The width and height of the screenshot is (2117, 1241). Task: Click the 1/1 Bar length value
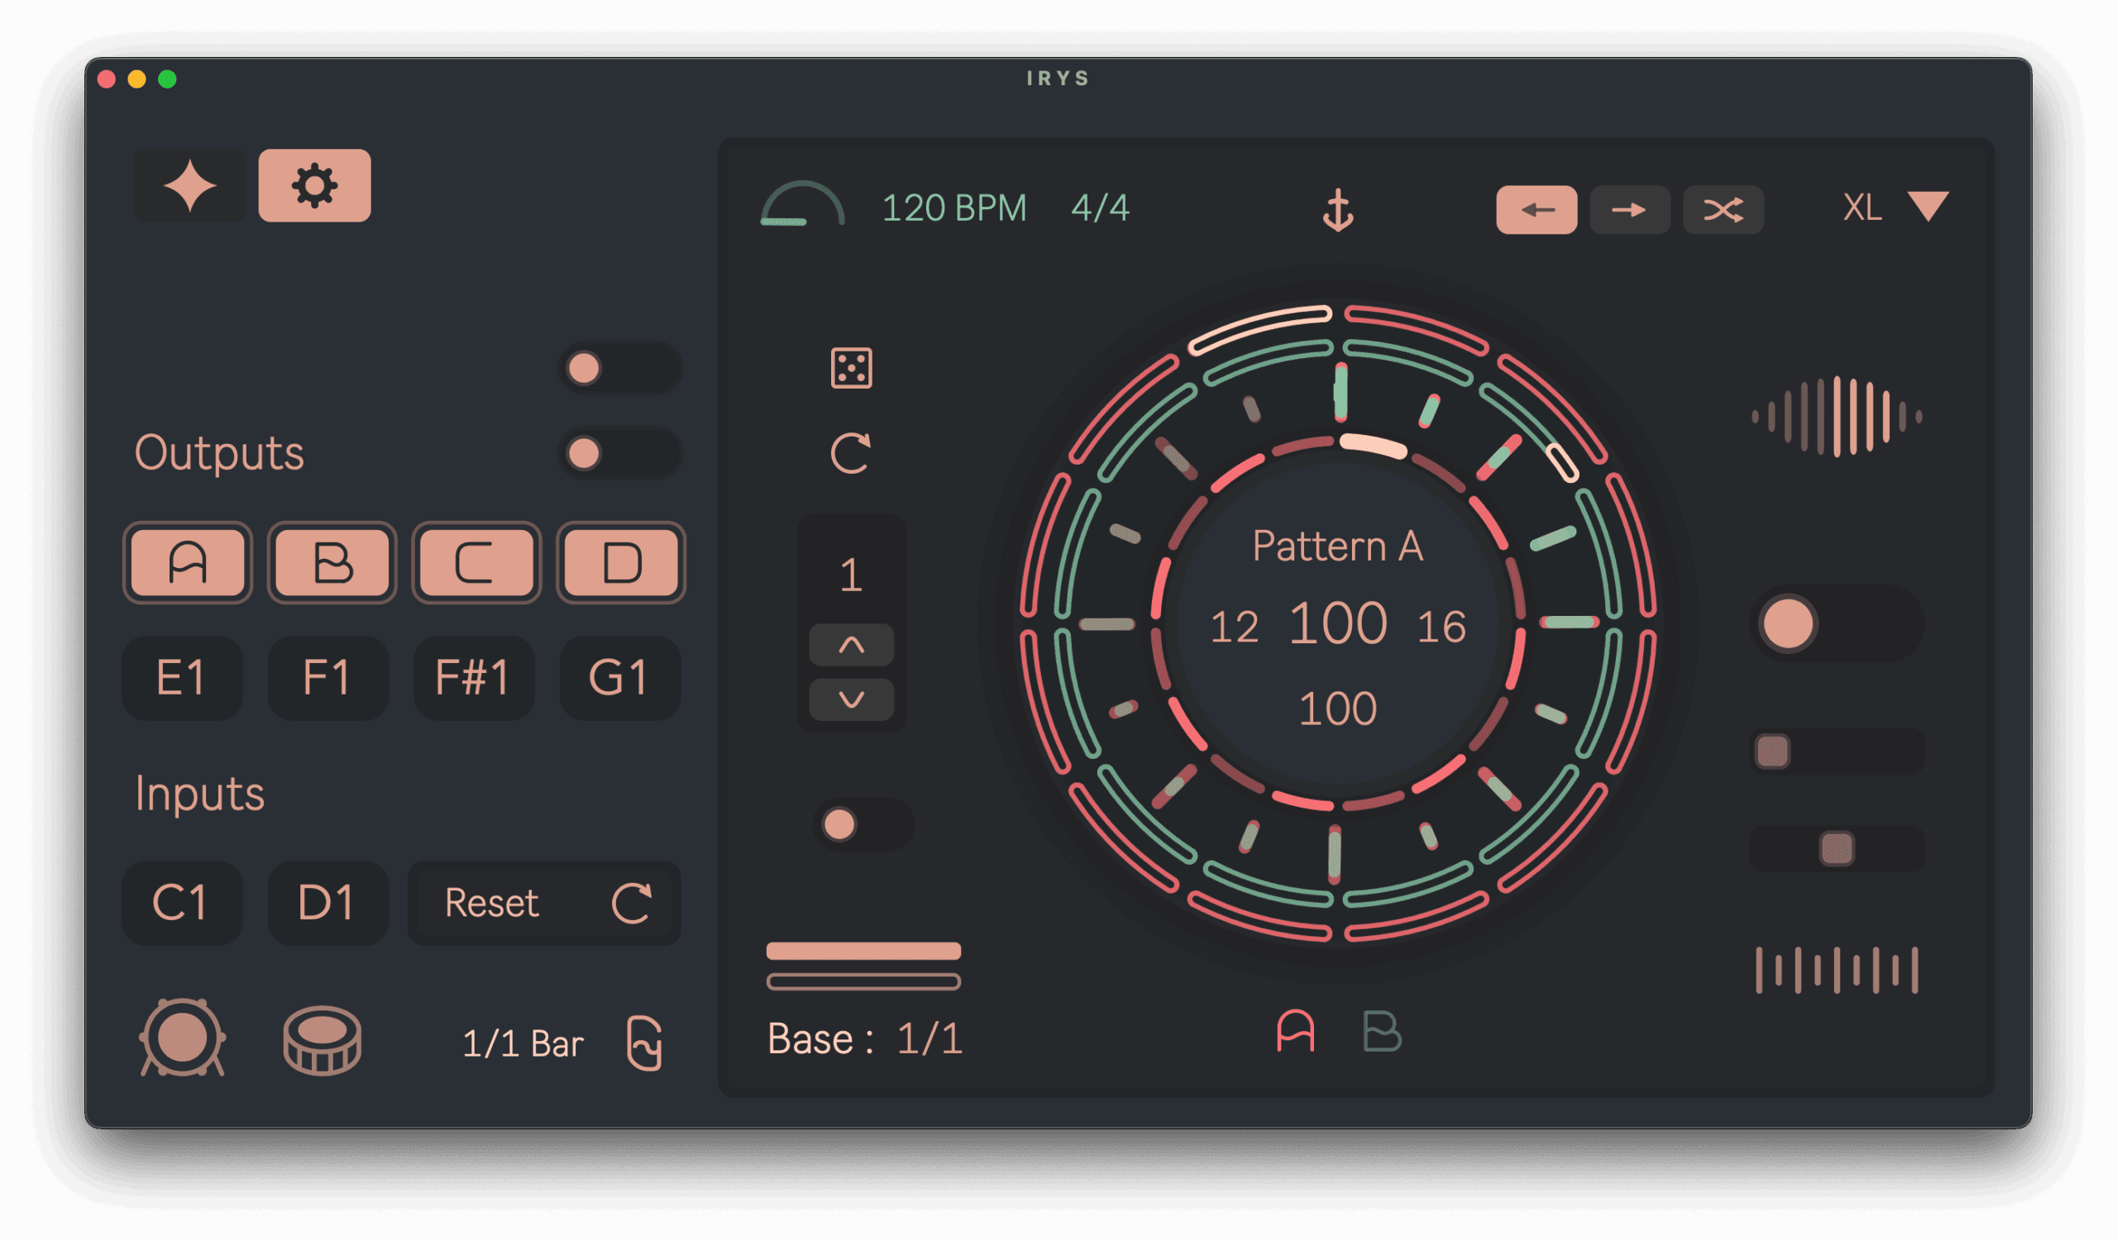[523, 1043]
